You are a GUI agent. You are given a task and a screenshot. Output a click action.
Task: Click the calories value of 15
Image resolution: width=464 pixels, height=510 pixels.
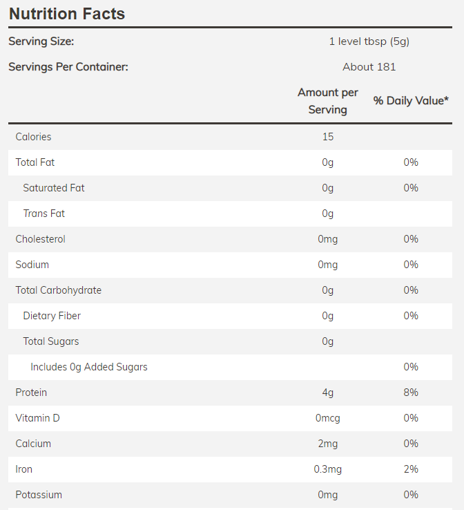coord(328,137)
